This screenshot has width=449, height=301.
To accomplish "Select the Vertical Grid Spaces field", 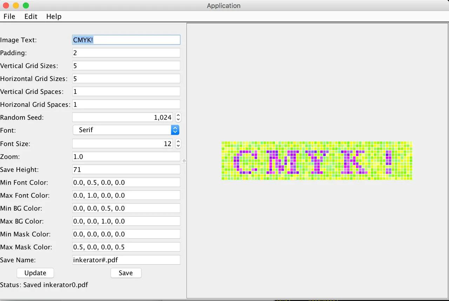I will (126, 91).
